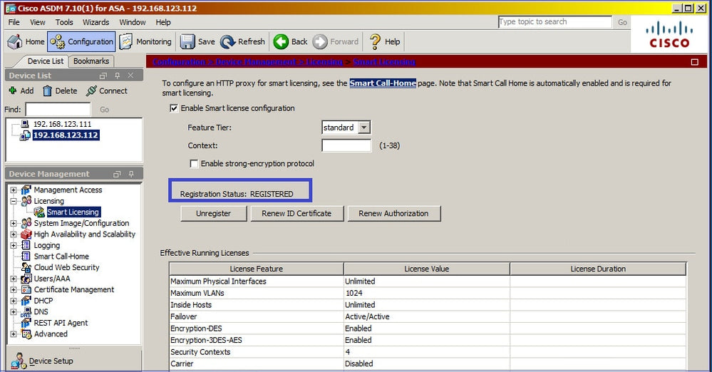
Task: Select device 192.168.123.111 in list
Action: pos(62,124)
